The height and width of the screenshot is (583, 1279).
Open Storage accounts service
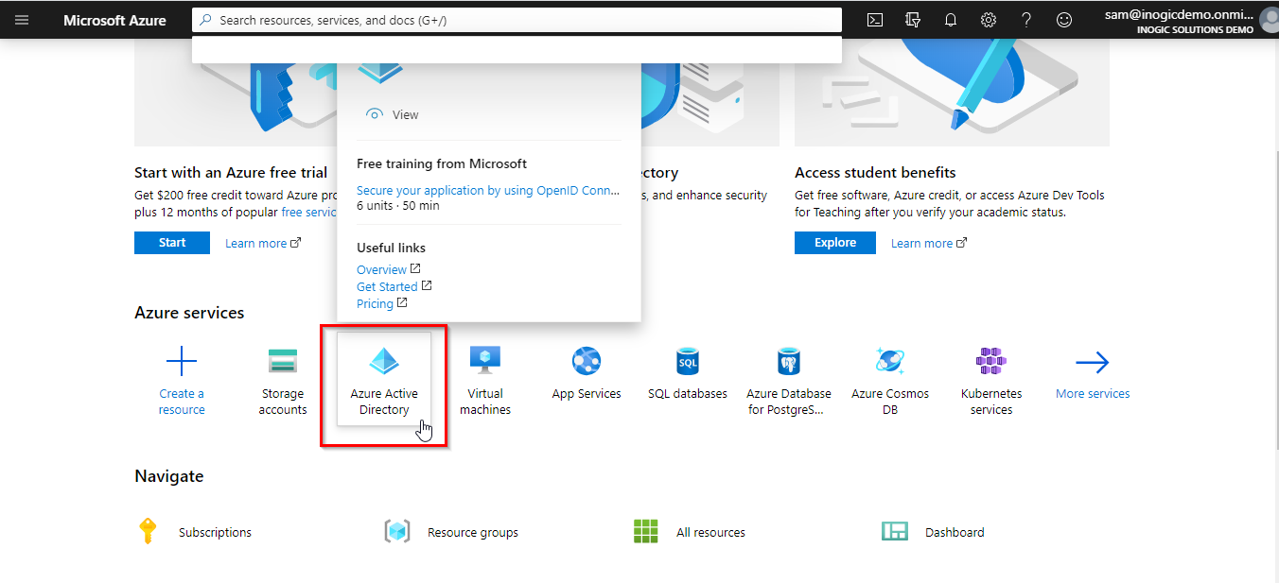283,382
